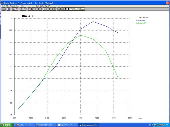Open the File menu

pyautogui.click(x=7, y=6)
